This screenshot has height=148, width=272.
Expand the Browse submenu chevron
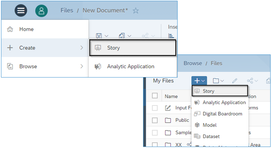pyautogui.click(x=82, y=66)
